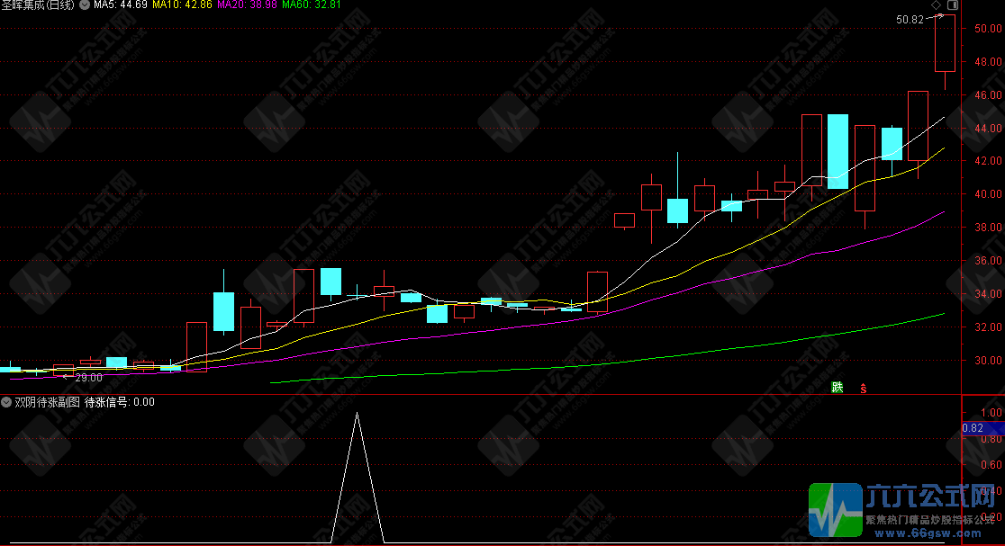Screen dimensions: 1005x546
Task: Select the magenta MA20 value label
Action: click(x=247, y=5)
